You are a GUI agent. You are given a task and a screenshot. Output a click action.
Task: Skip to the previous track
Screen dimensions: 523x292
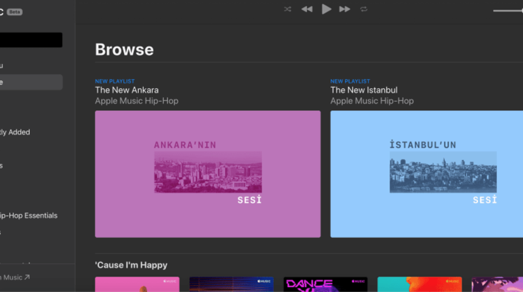pos(307,9)
